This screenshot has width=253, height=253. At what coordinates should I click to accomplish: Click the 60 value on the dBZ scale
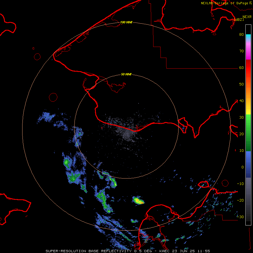(241, 67)
